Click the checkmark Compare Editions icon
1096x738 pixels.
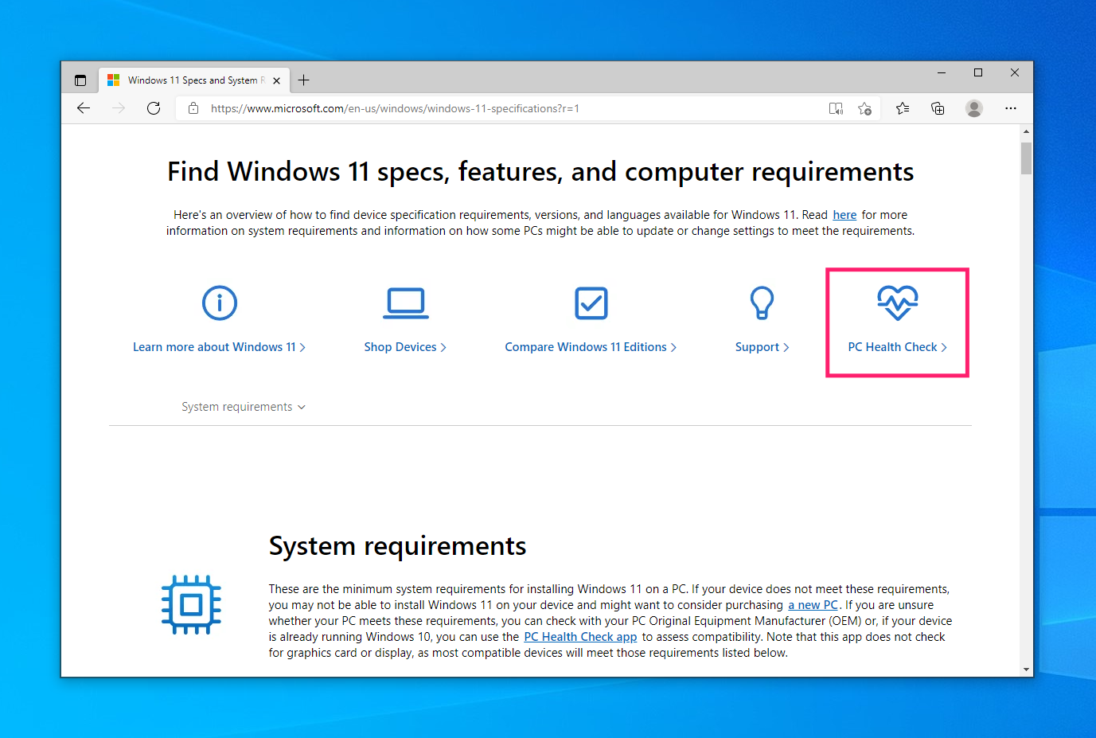click(x=591, y=303)
